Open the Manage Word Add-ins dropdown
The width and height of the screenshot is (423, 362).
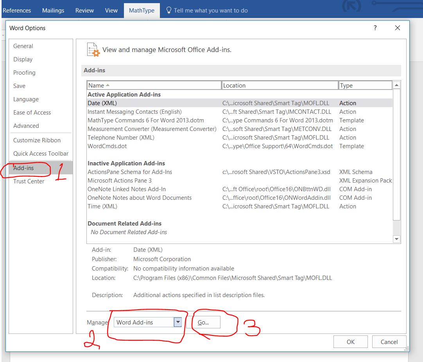pyautogui.click(x=178, y=322)
